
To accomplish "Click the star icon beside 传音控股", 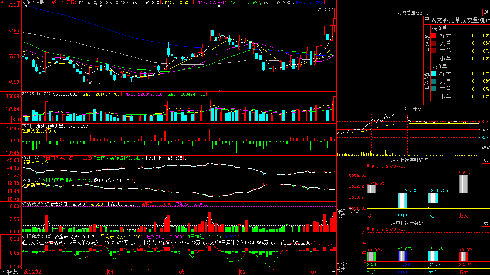I will [24, 2].
